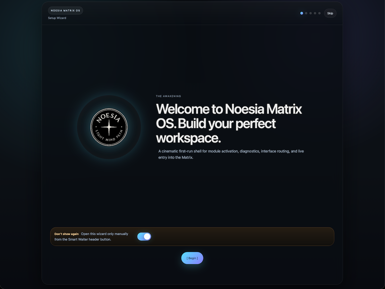The image size is (385, 289).
Task: Select the active blue first step dot
Action: [x=302, y=13]
